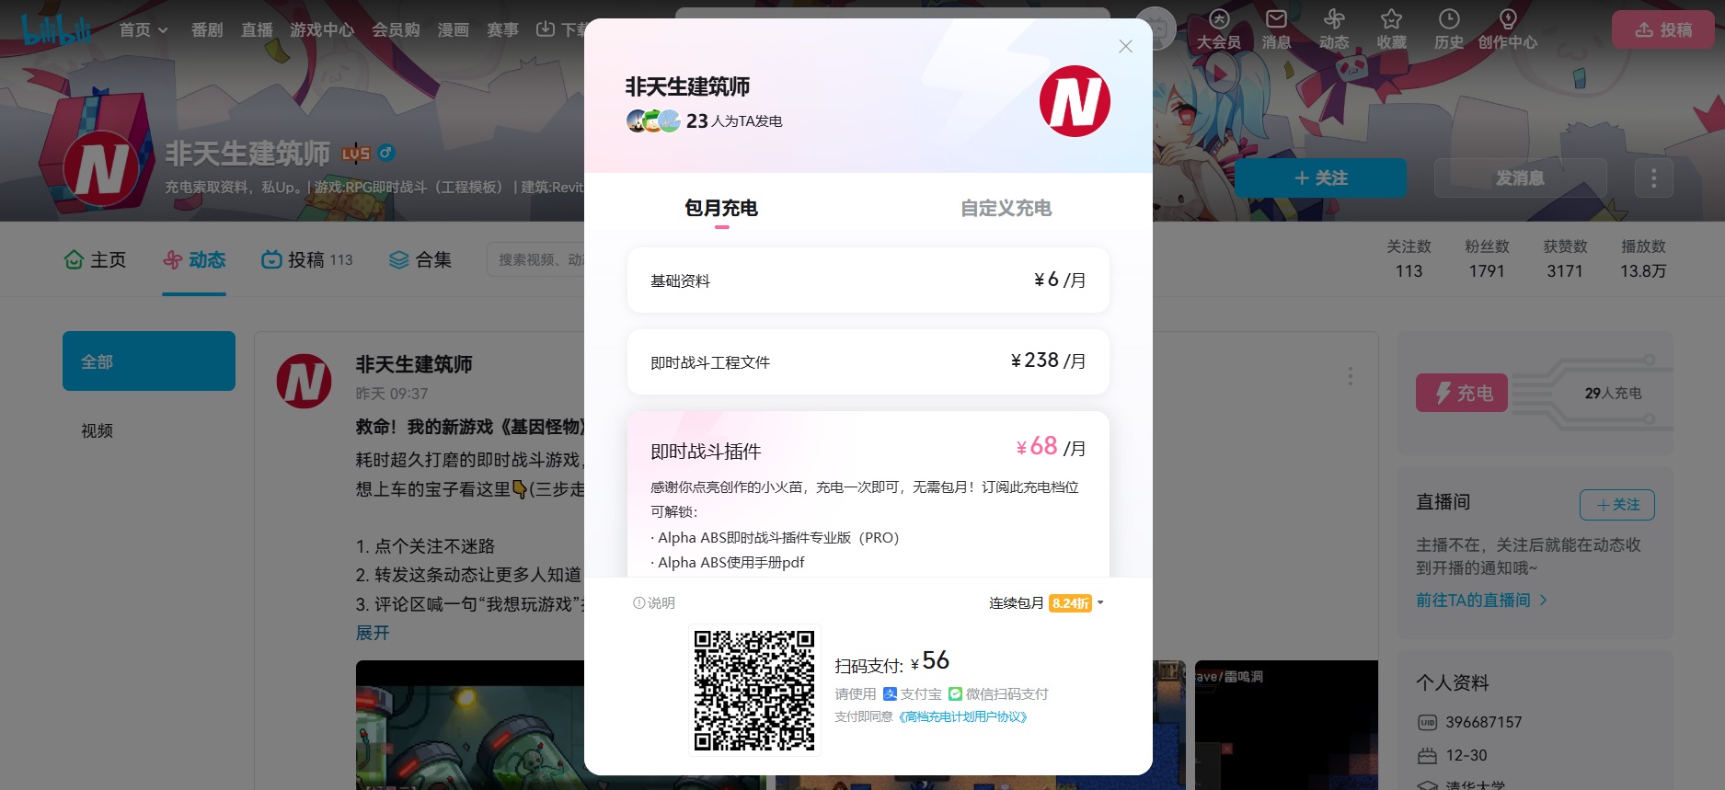Click the 投稿 upload button
Viewport: 1725px width, 790px height.
[1662, 29]
